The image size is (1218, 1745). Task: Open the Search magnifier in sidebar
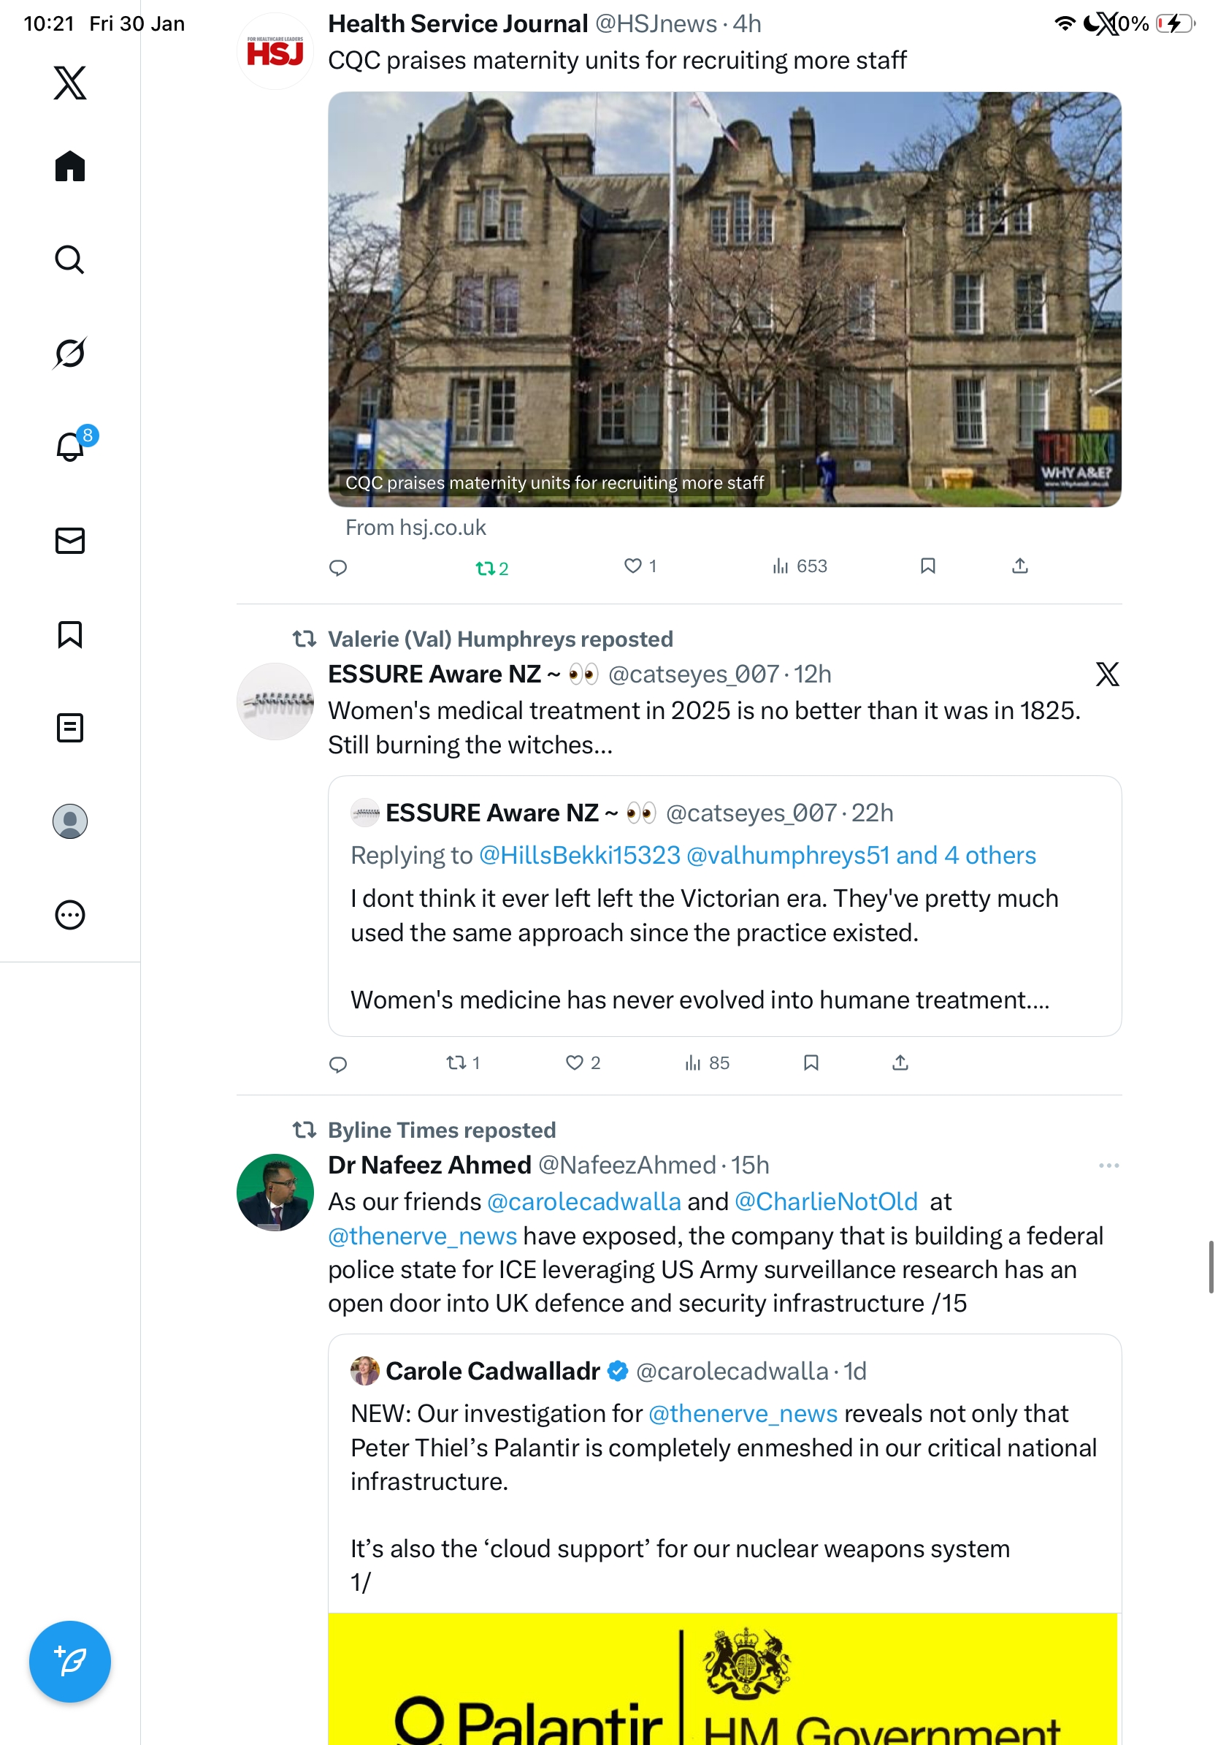pos(70,259)
